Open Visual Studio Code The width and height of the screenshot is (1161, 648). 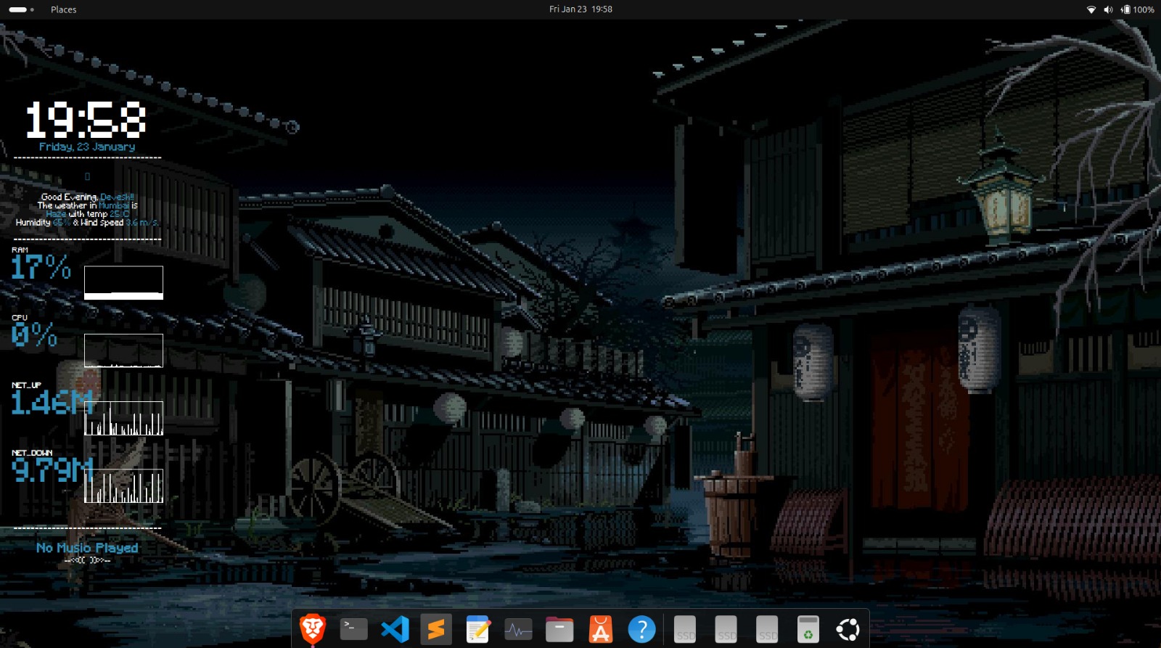395,629
